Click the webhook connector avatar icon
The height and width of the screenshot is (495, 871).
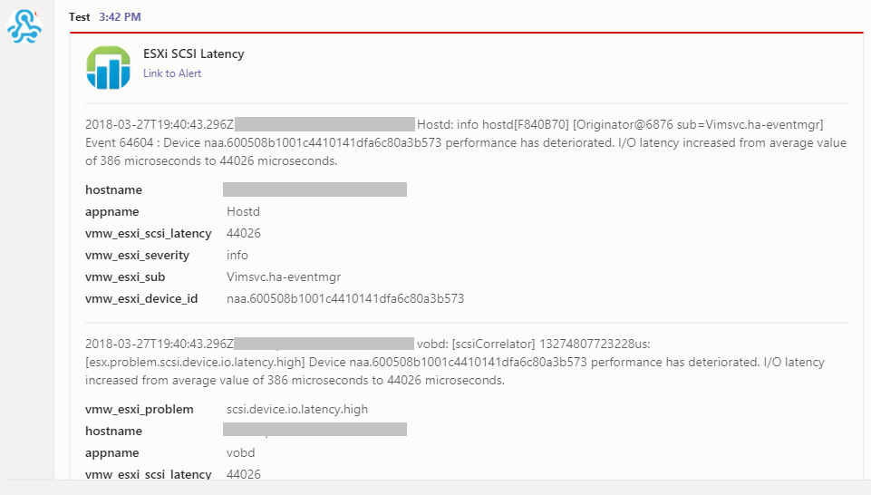(24, 26)
